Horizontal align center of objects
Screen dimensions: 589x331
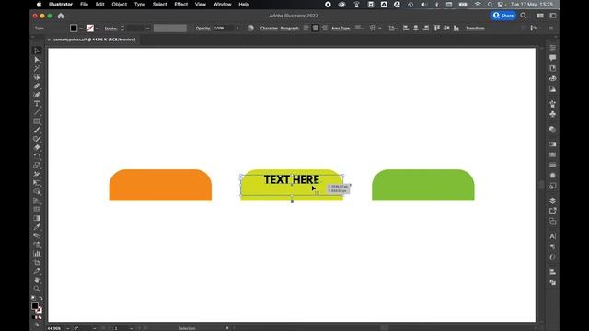click(x=416, y=29)
